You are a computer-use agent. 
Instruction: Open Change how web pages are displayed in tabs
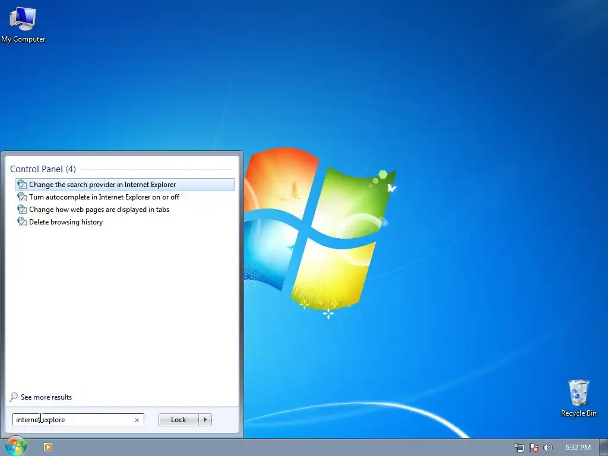click(125, 210)
